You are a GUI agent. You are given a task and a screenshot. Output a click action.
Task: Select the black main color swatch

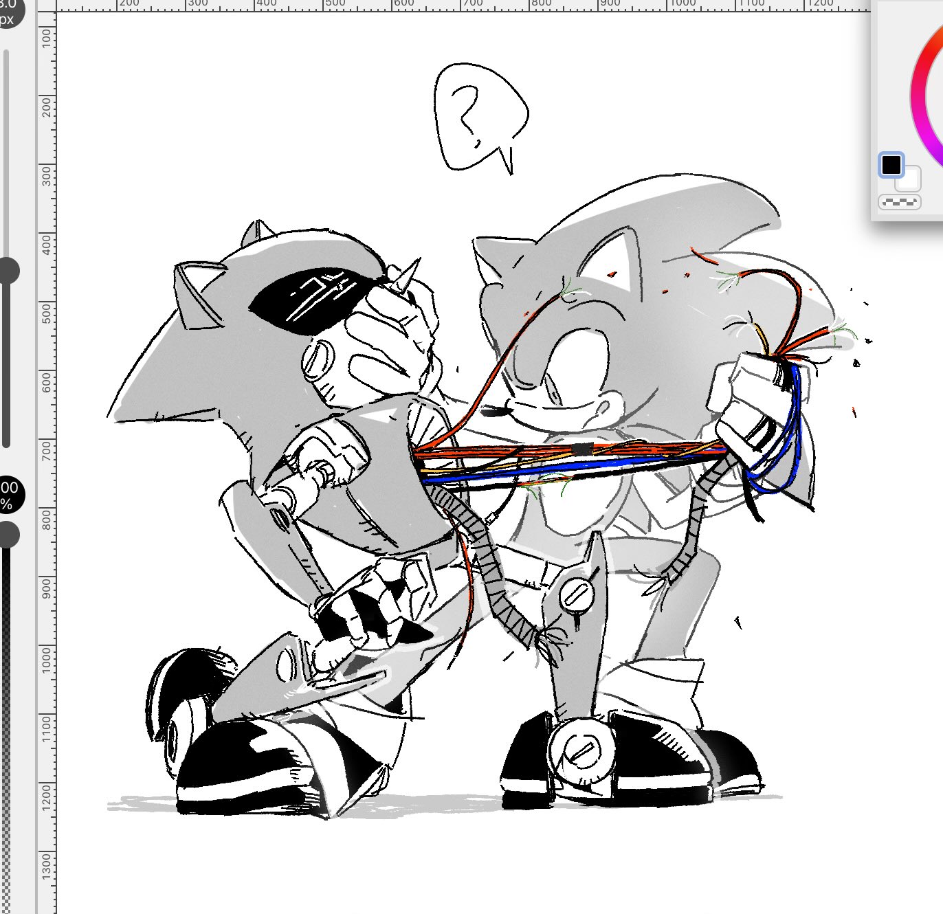coord(891,165)
